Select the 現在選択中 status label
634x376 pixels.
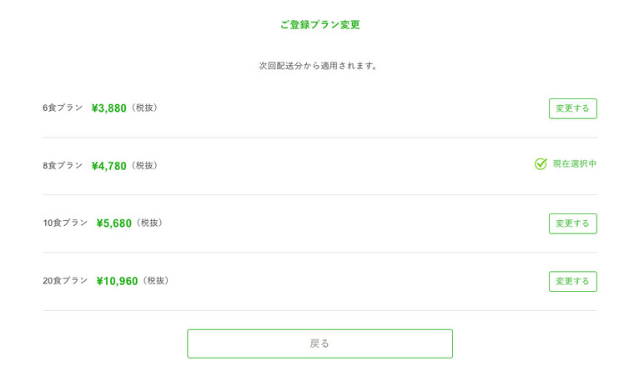575,163
